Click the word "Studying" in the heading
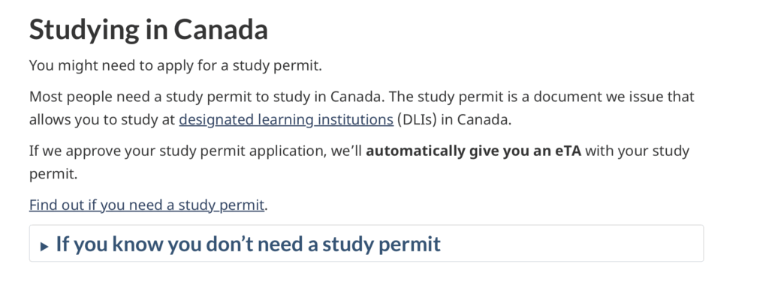769x300 pixels. 83,31
